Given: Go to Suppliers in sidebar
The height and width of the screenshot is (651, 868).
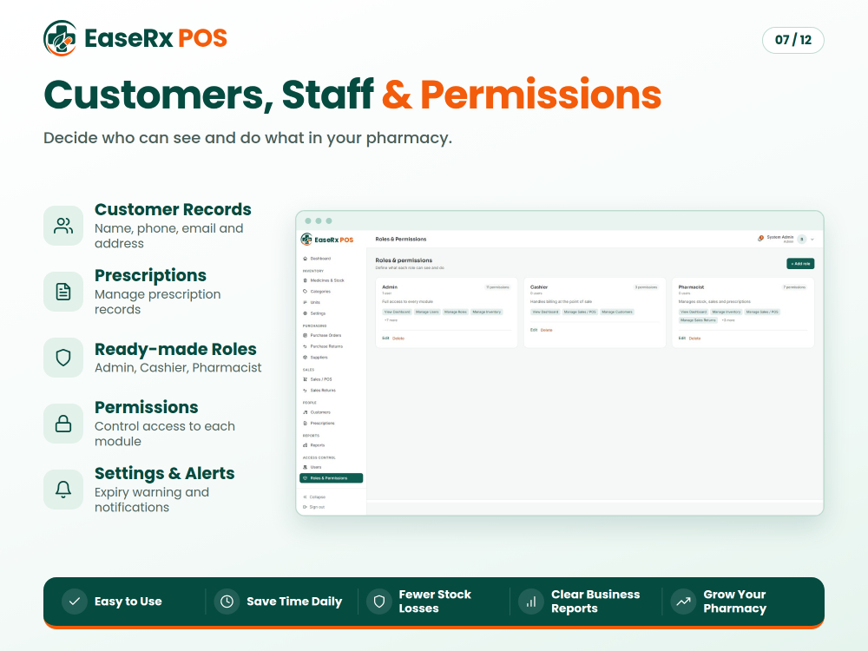Looking at the screenshot, I should pos(316,358).
